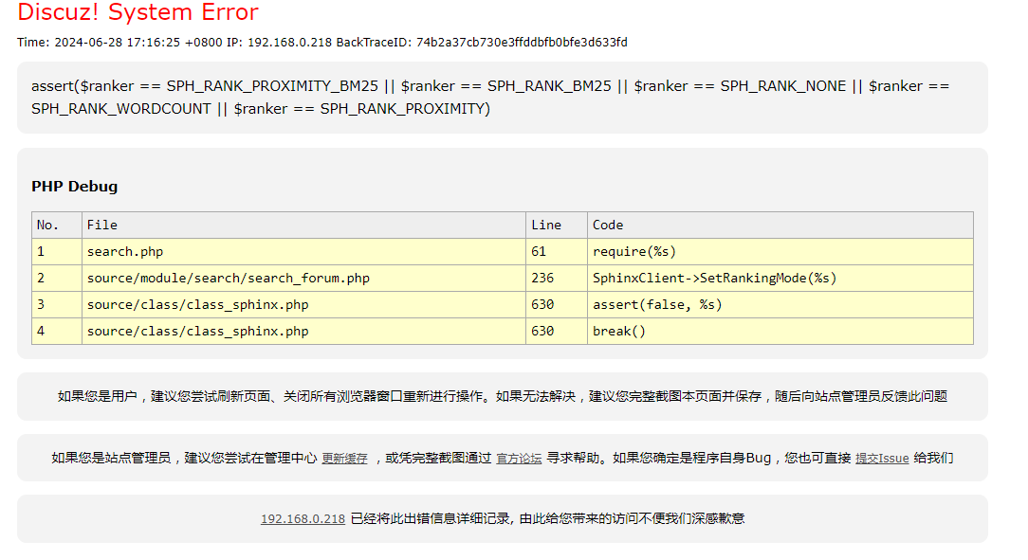Follow the 提交Issue link
Viewport: 1028px width, 560px height.
coord(882,459)
